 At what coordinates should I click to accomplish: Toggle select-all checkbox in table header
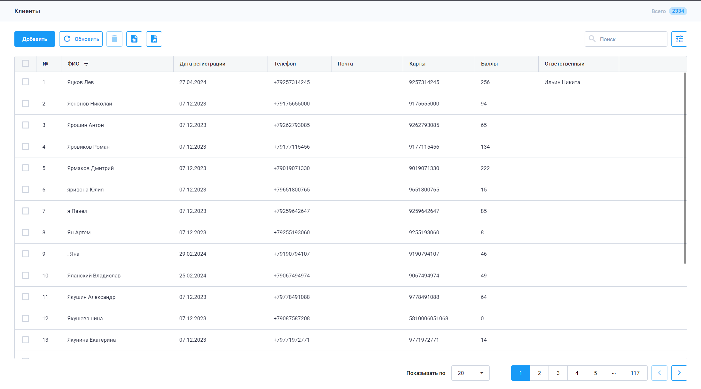26,63
